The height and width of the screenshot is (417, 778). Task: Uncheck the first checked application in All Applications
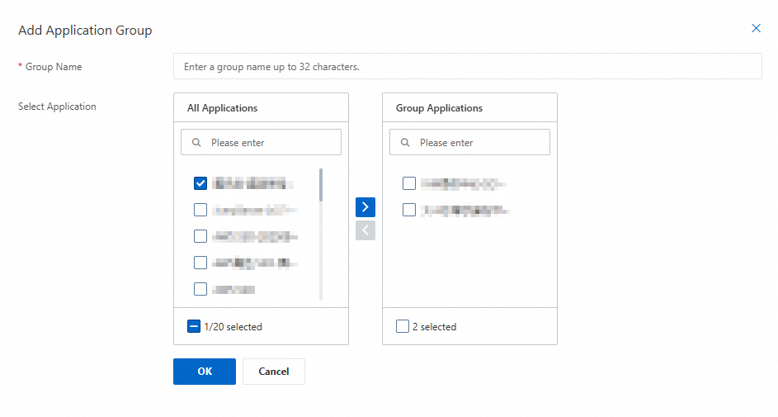[x=200, y=183]
